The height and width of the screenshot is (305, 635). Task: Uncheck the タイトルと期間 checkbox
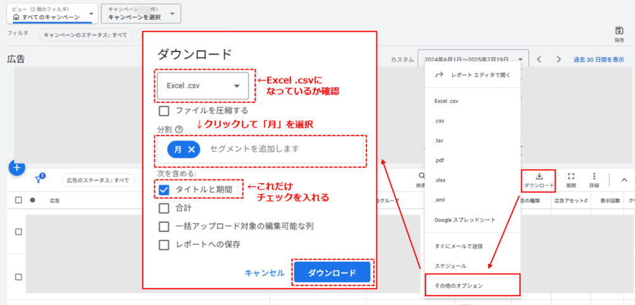tap(164, 190)
